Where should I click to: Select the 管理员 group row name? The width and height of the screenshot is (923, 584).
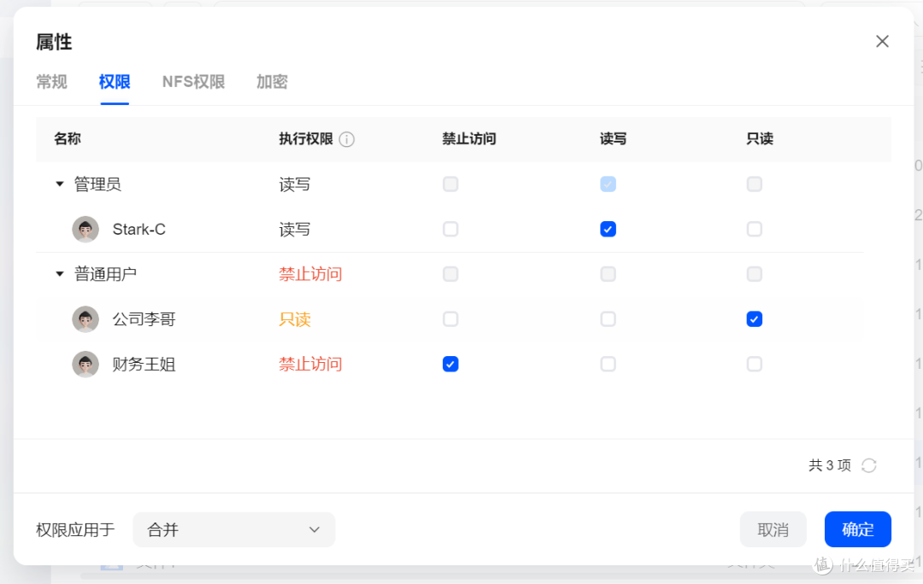coord(97,184)
